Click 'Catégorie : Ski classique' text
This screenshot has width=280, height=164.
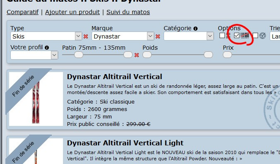[101, 102]
